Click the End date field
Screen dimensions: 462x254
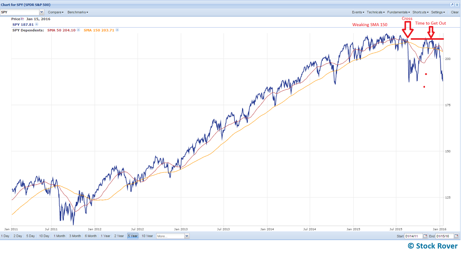coord(444,236)
